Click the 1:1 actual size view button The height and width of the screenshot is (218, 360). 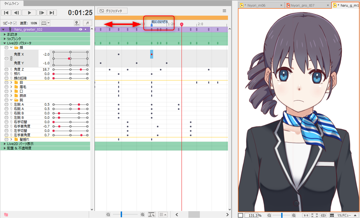[x=306, y=215]
